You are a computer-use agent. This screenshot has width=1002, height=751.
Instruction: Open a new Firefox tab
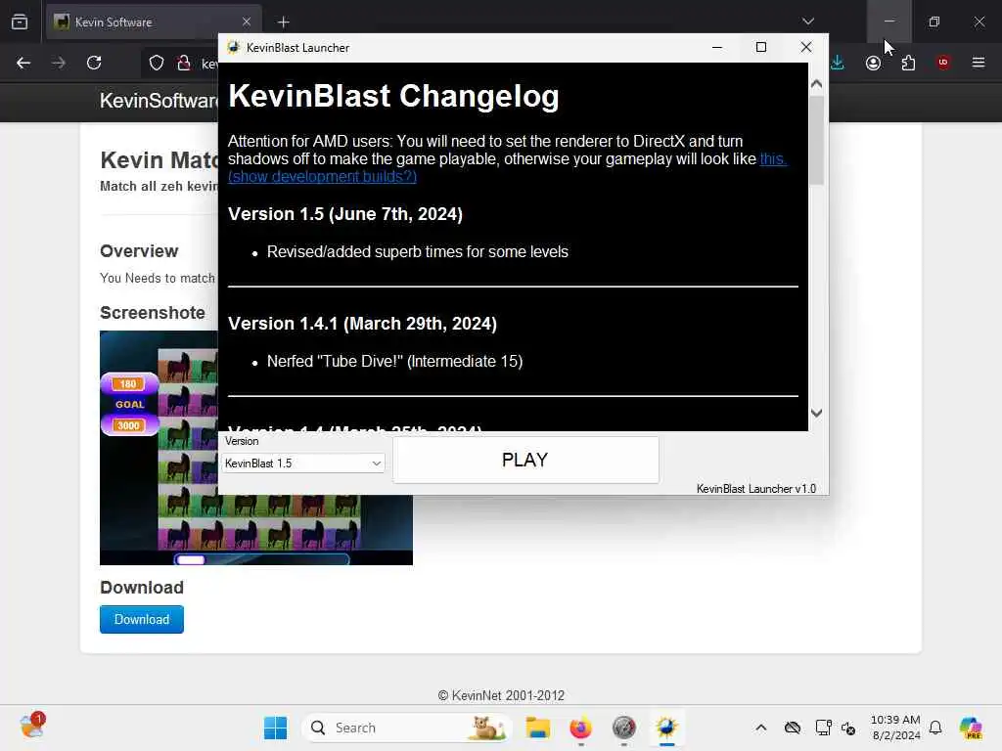283,22
